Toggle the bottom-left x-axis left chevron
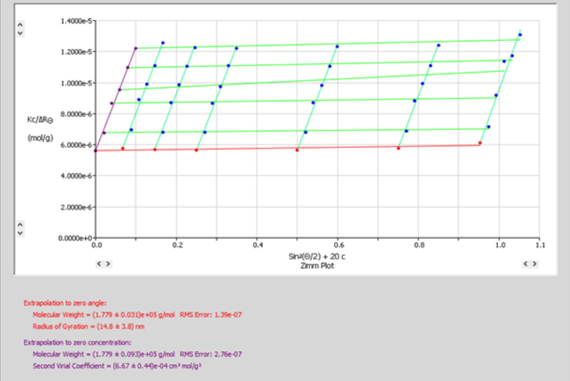Screen dimensions: 570x381 pyautogui.click(x=99, y=264)
